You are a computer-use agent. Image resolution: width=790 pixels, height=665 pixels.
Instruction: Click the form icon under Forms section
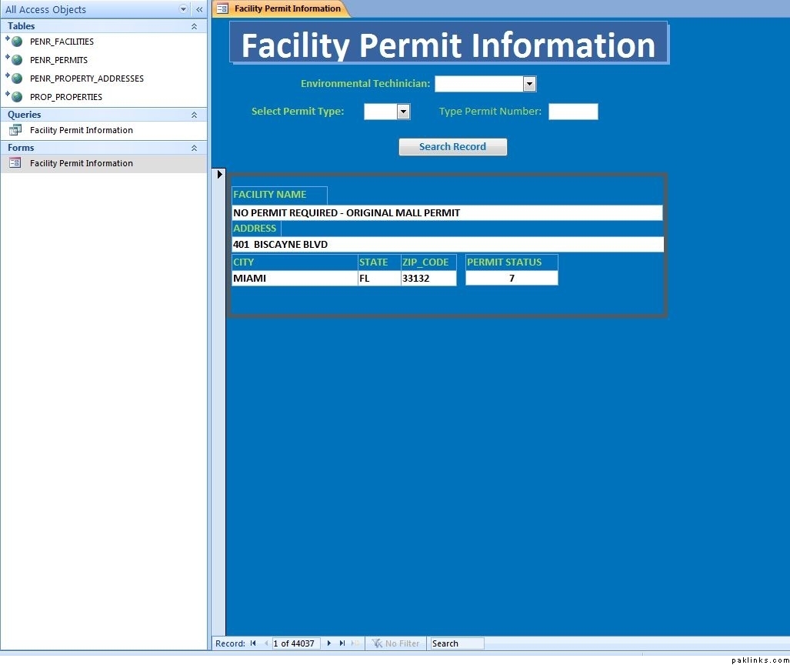15,163
